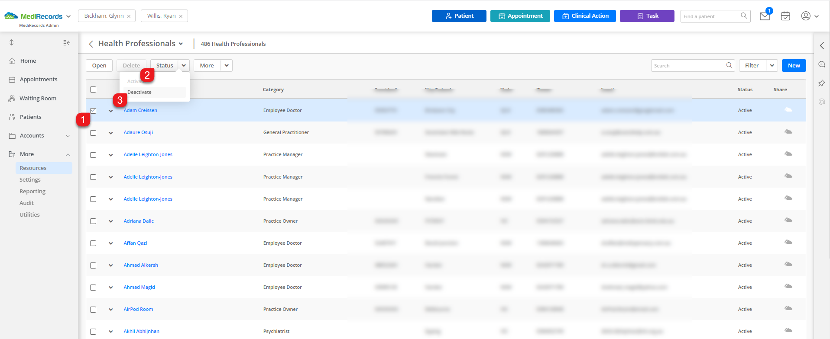Click the Open button
The image size is (830, 339).
click(x=99, y=65)
